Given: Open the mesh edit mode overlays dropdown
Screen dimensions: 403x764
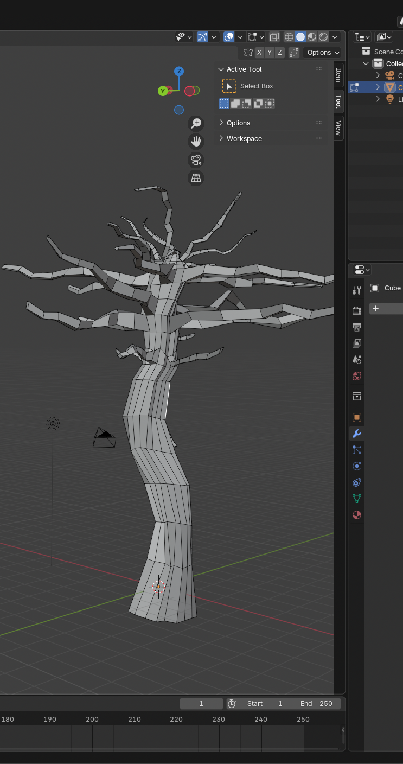Looking at the screenshot, I should click(255, 37).
